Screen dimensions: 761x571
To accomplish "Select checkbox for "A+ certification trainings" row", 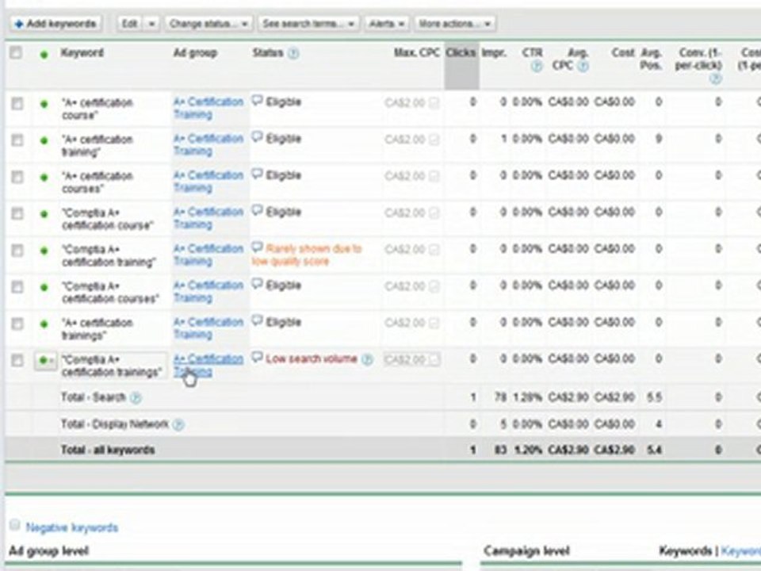I will click(17, 324).
